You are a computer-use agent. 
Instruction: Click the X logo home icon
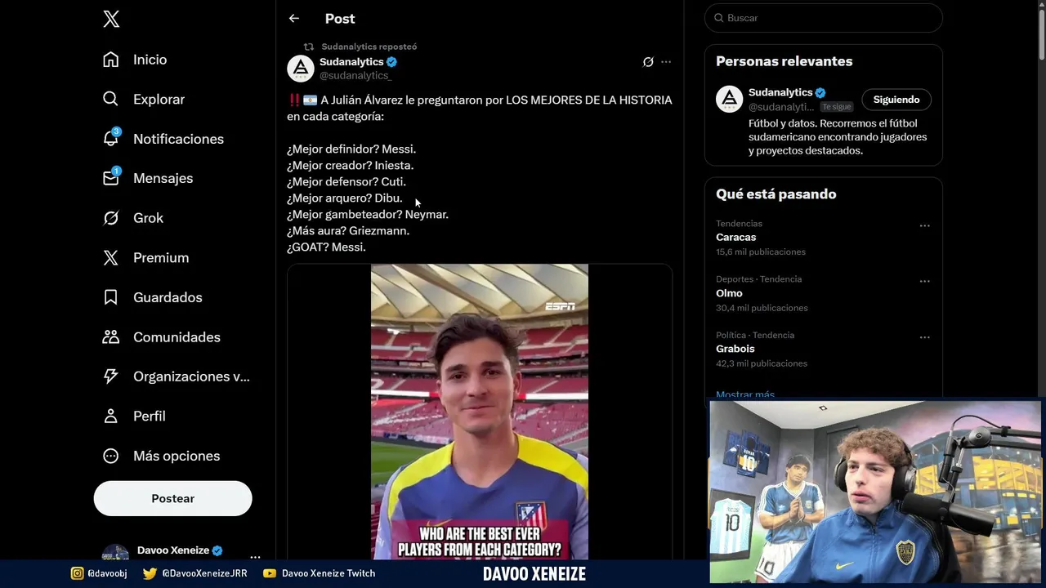pos(111,20)
